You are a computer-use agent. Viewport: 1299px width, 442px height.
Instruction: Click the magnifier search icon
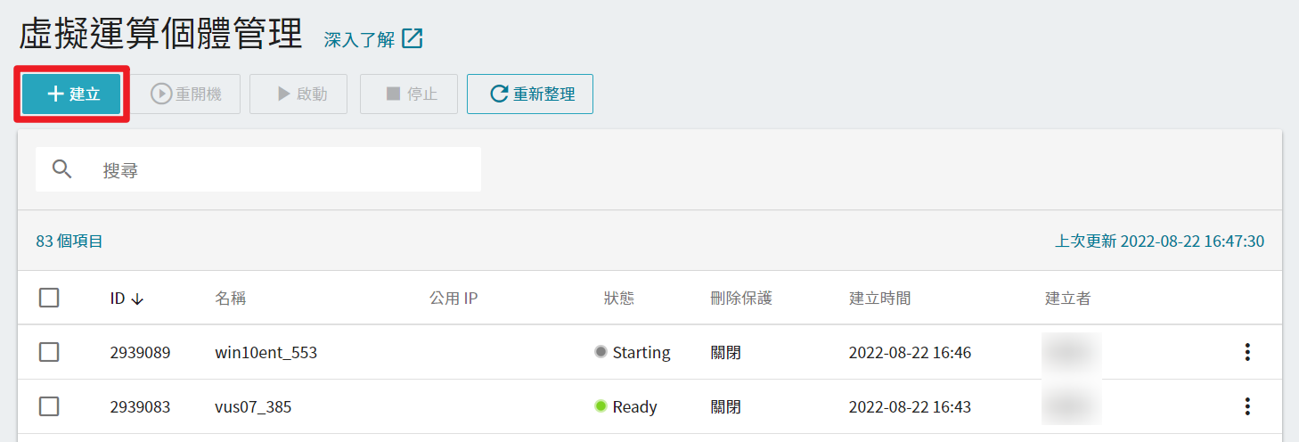point(62,169)
